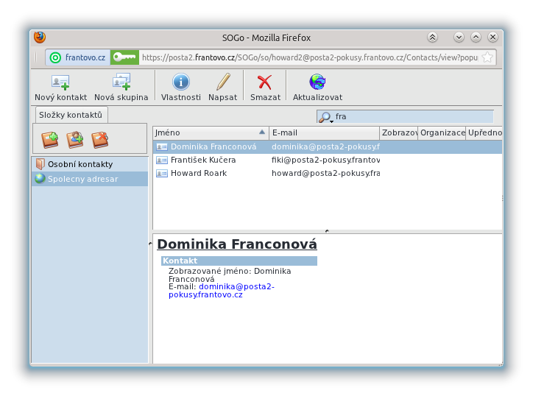Image resolution: width=533 pixels, height=396 pixels.
Task: Refresh contacts with the Aktualizovat icon
Action: pyautogui.click(x=317, y=82)
